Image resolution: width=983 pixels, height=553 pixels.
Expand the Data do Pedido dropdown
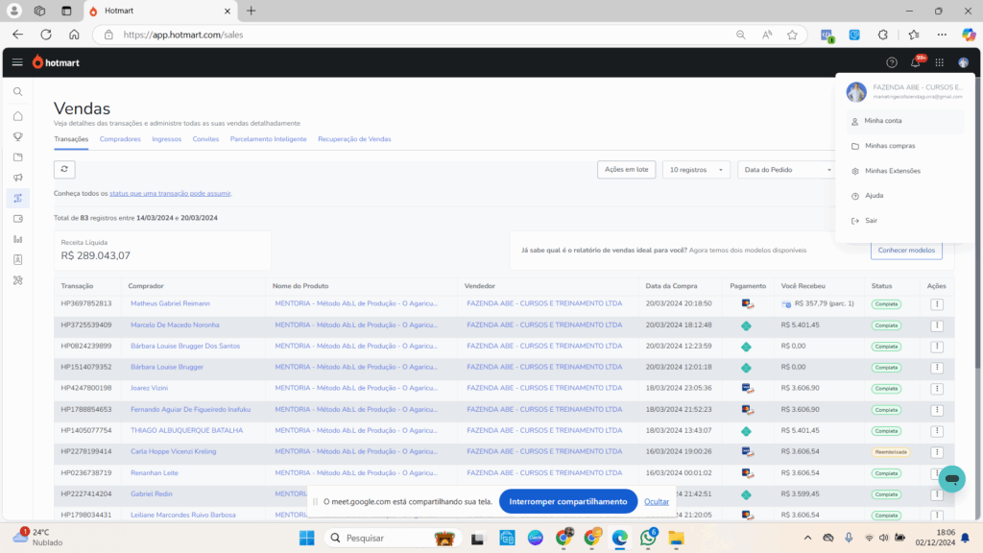pyautogui.click(x=787, y=169)
